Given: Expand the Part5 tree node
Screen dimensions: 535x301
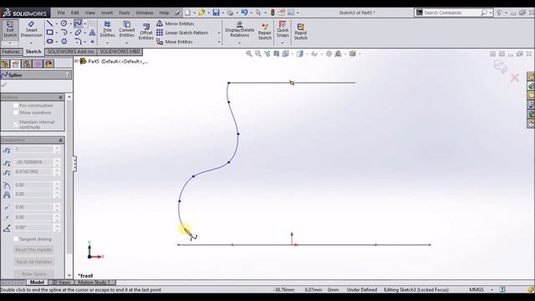Looking at the screenshot, I should pyautogui.click(x=76, y=61).
